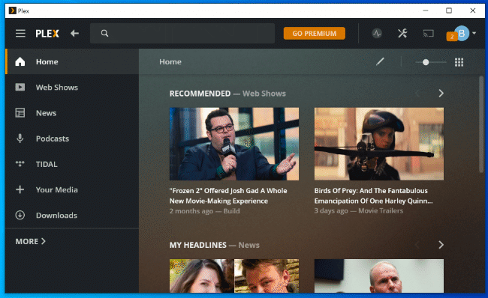The width and height of the screenshot is (488, 298).
Task: Click the PLEX logo
Action: [47, 34]
